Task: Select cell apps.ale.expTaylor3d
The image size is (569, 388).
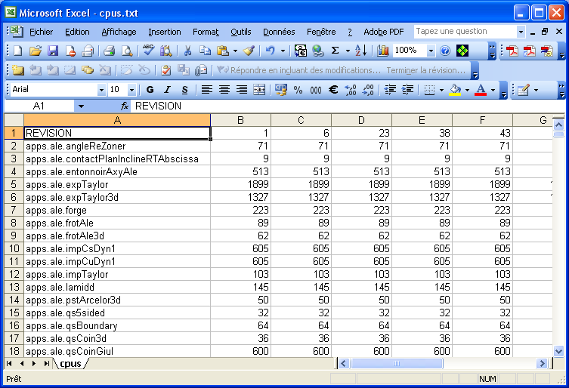Action: point(117,197)
